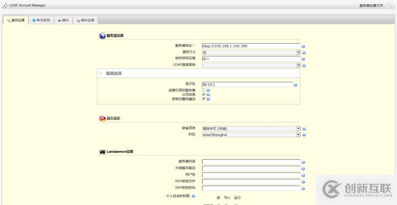Open the LDAP search limit (LDAP搜索限制) dropdown
This screenshot has height=205, width=397.
coord(251,65)
